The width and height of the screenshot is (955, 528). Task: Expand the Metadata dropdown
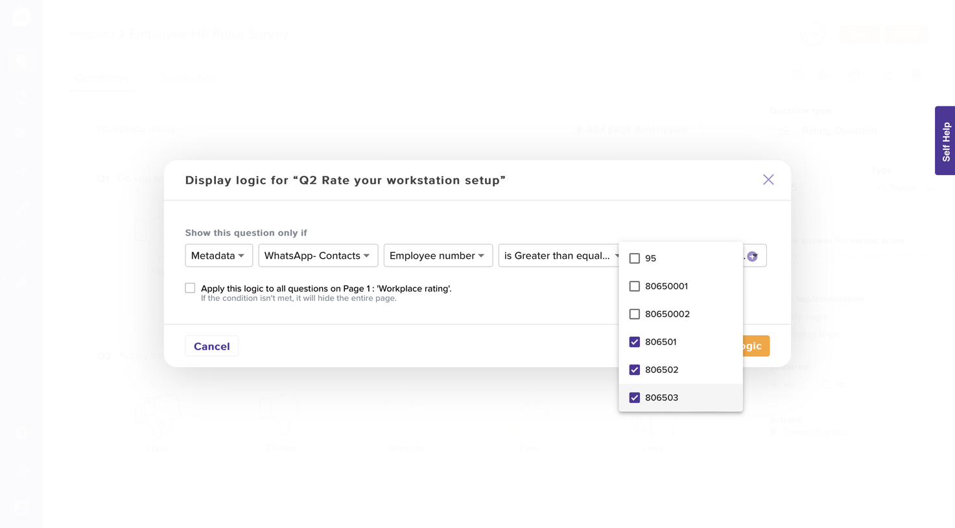(x=218, y=256)
